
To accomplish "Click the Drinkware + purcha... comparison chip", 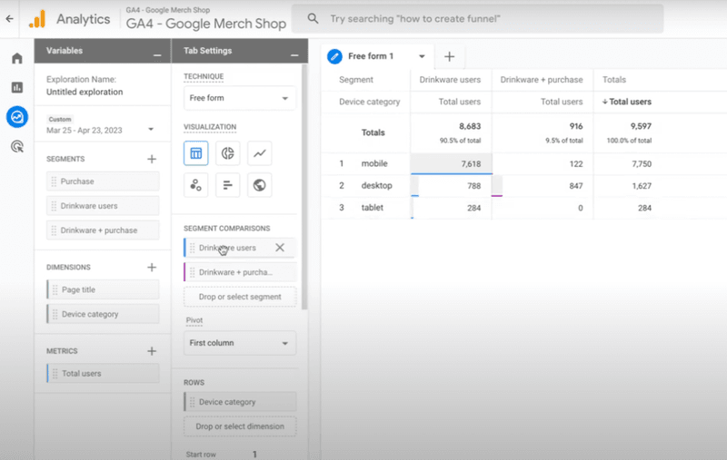I will point(240,272).
